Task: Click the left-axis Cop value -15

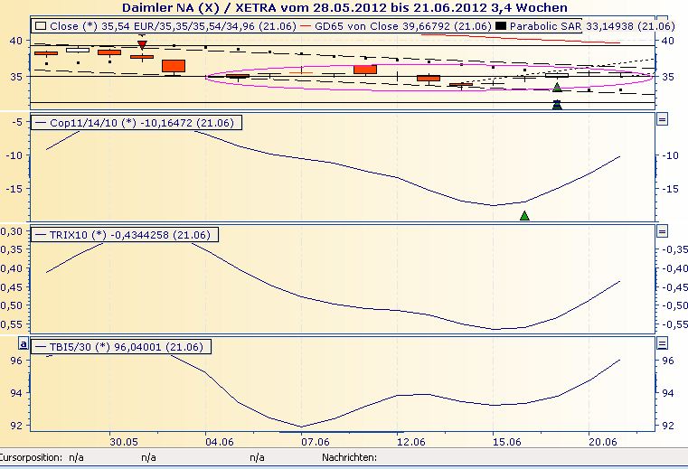Action: (14, 189)
